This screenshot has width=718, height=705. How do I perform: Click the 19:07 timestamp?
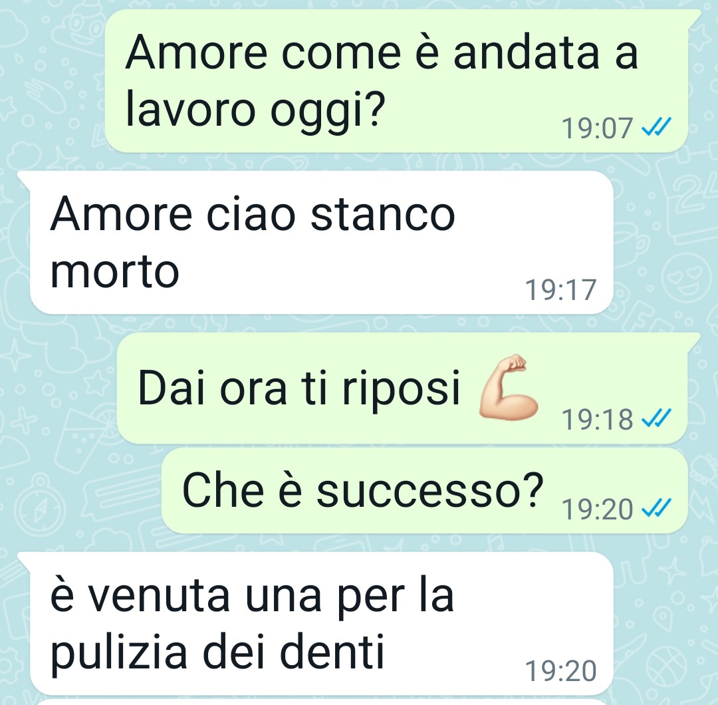(597, 128)
